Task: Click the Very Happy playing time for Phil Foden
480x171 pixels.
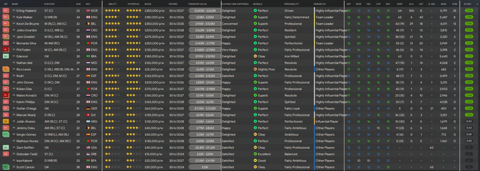Action: tap(230, 50)
